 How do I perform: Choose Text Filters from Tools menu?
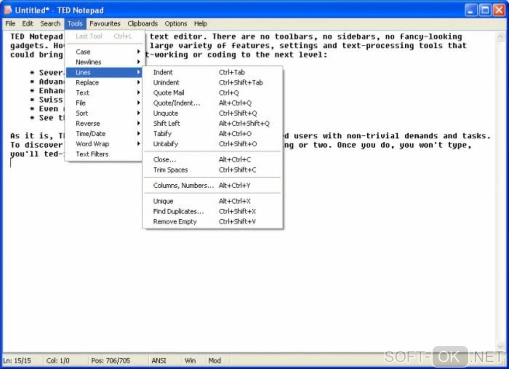click(x=104, y=154)
